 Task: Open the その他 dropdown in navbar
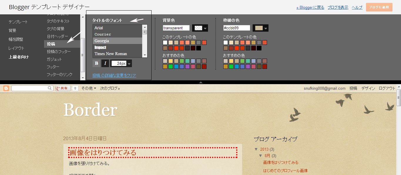[x=89, y=88]
